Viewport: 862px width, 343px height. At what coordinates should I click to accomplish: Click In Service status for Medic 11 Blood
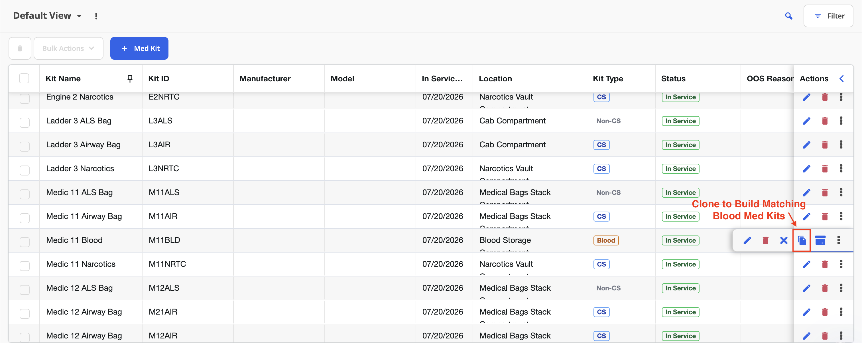[680, 240]
